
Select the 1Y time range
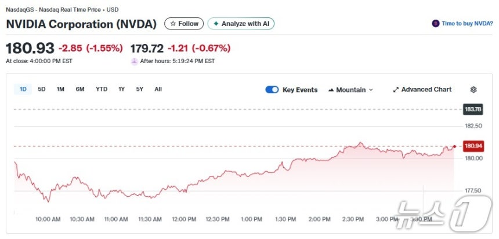coord(121,89)
